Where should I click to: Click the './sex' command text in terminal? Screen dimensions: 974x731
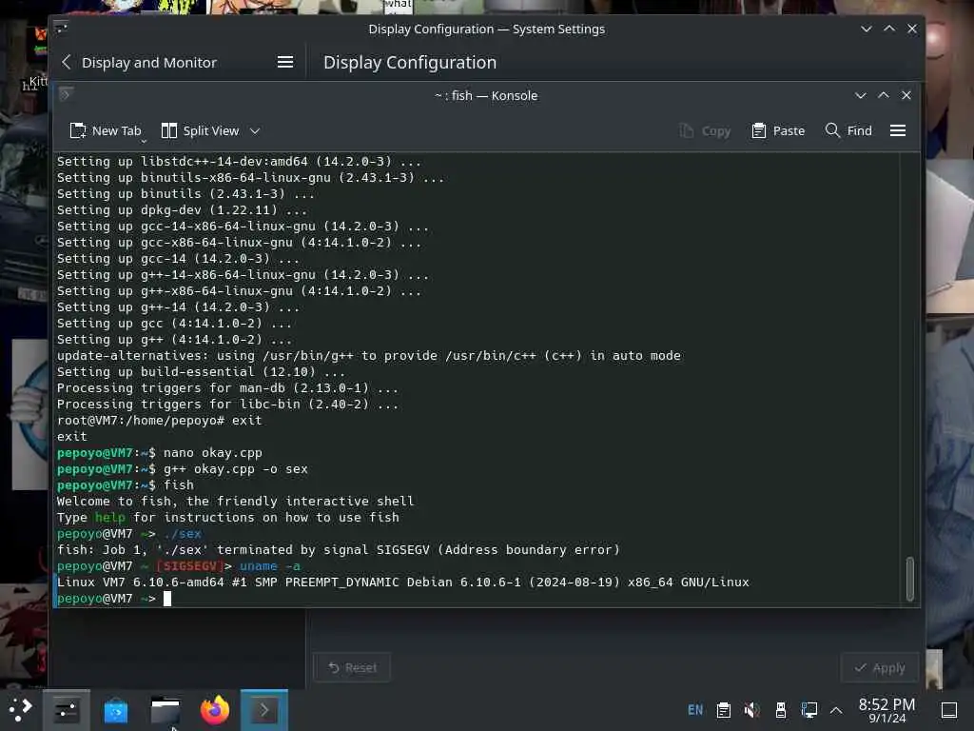pyautogui.click(x=183, y=534)
